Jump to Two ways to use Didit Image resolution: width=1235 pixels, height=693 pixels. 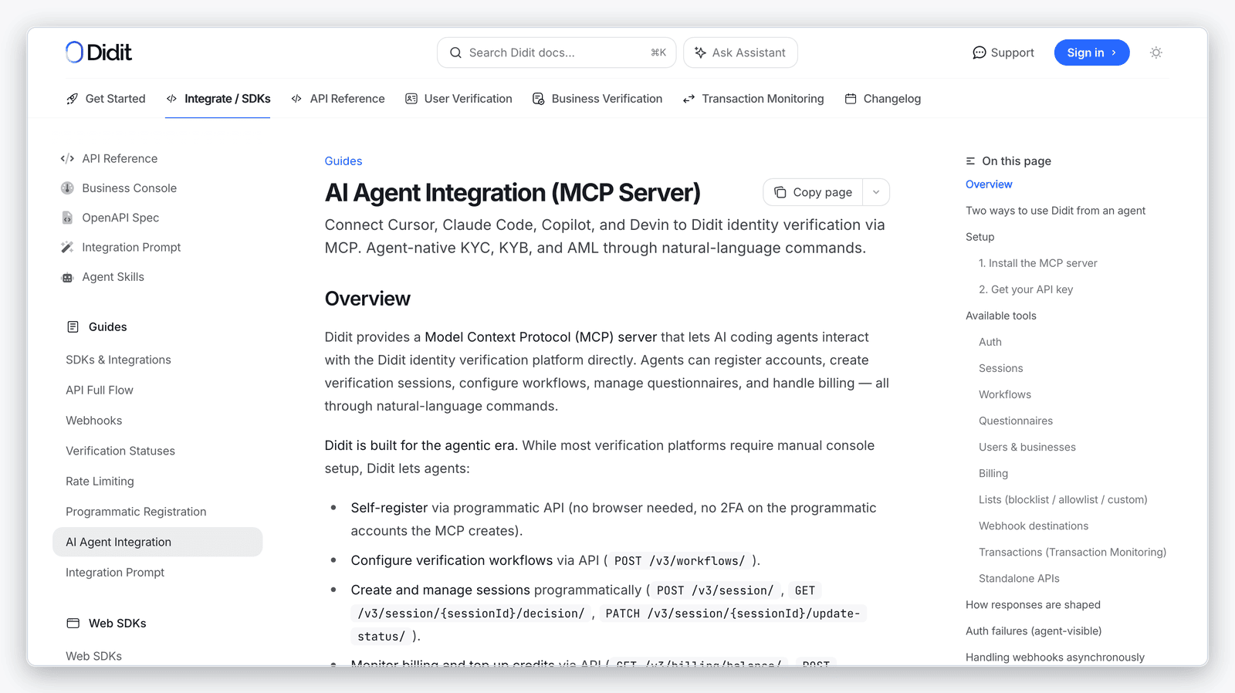[x=1055, y=211]
